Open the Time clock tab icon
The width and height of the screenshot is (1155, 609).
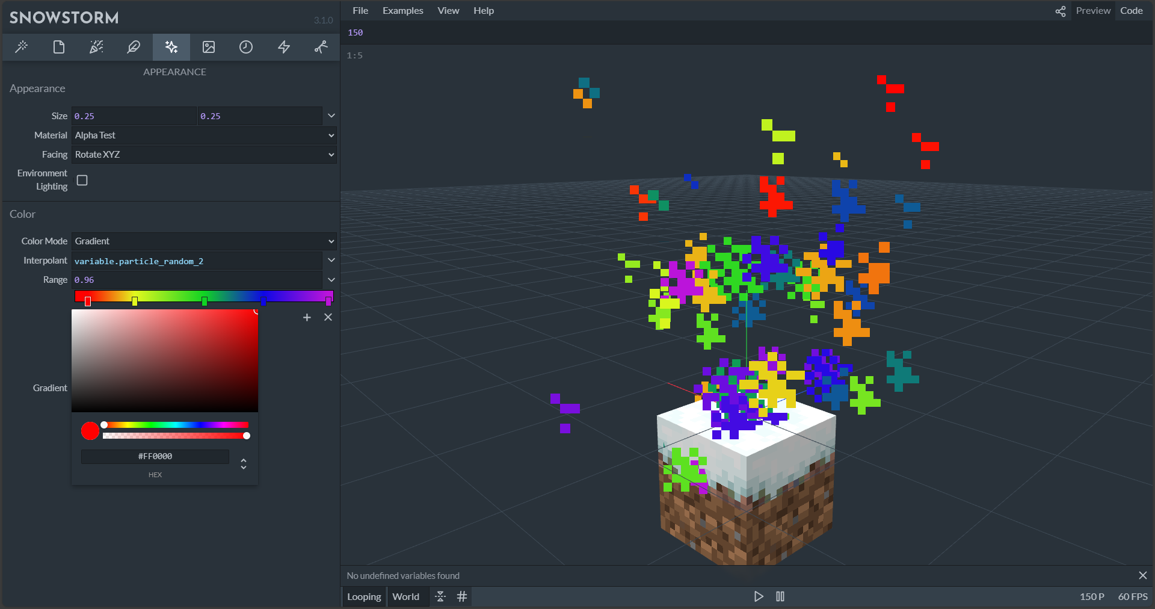(246, 47)
